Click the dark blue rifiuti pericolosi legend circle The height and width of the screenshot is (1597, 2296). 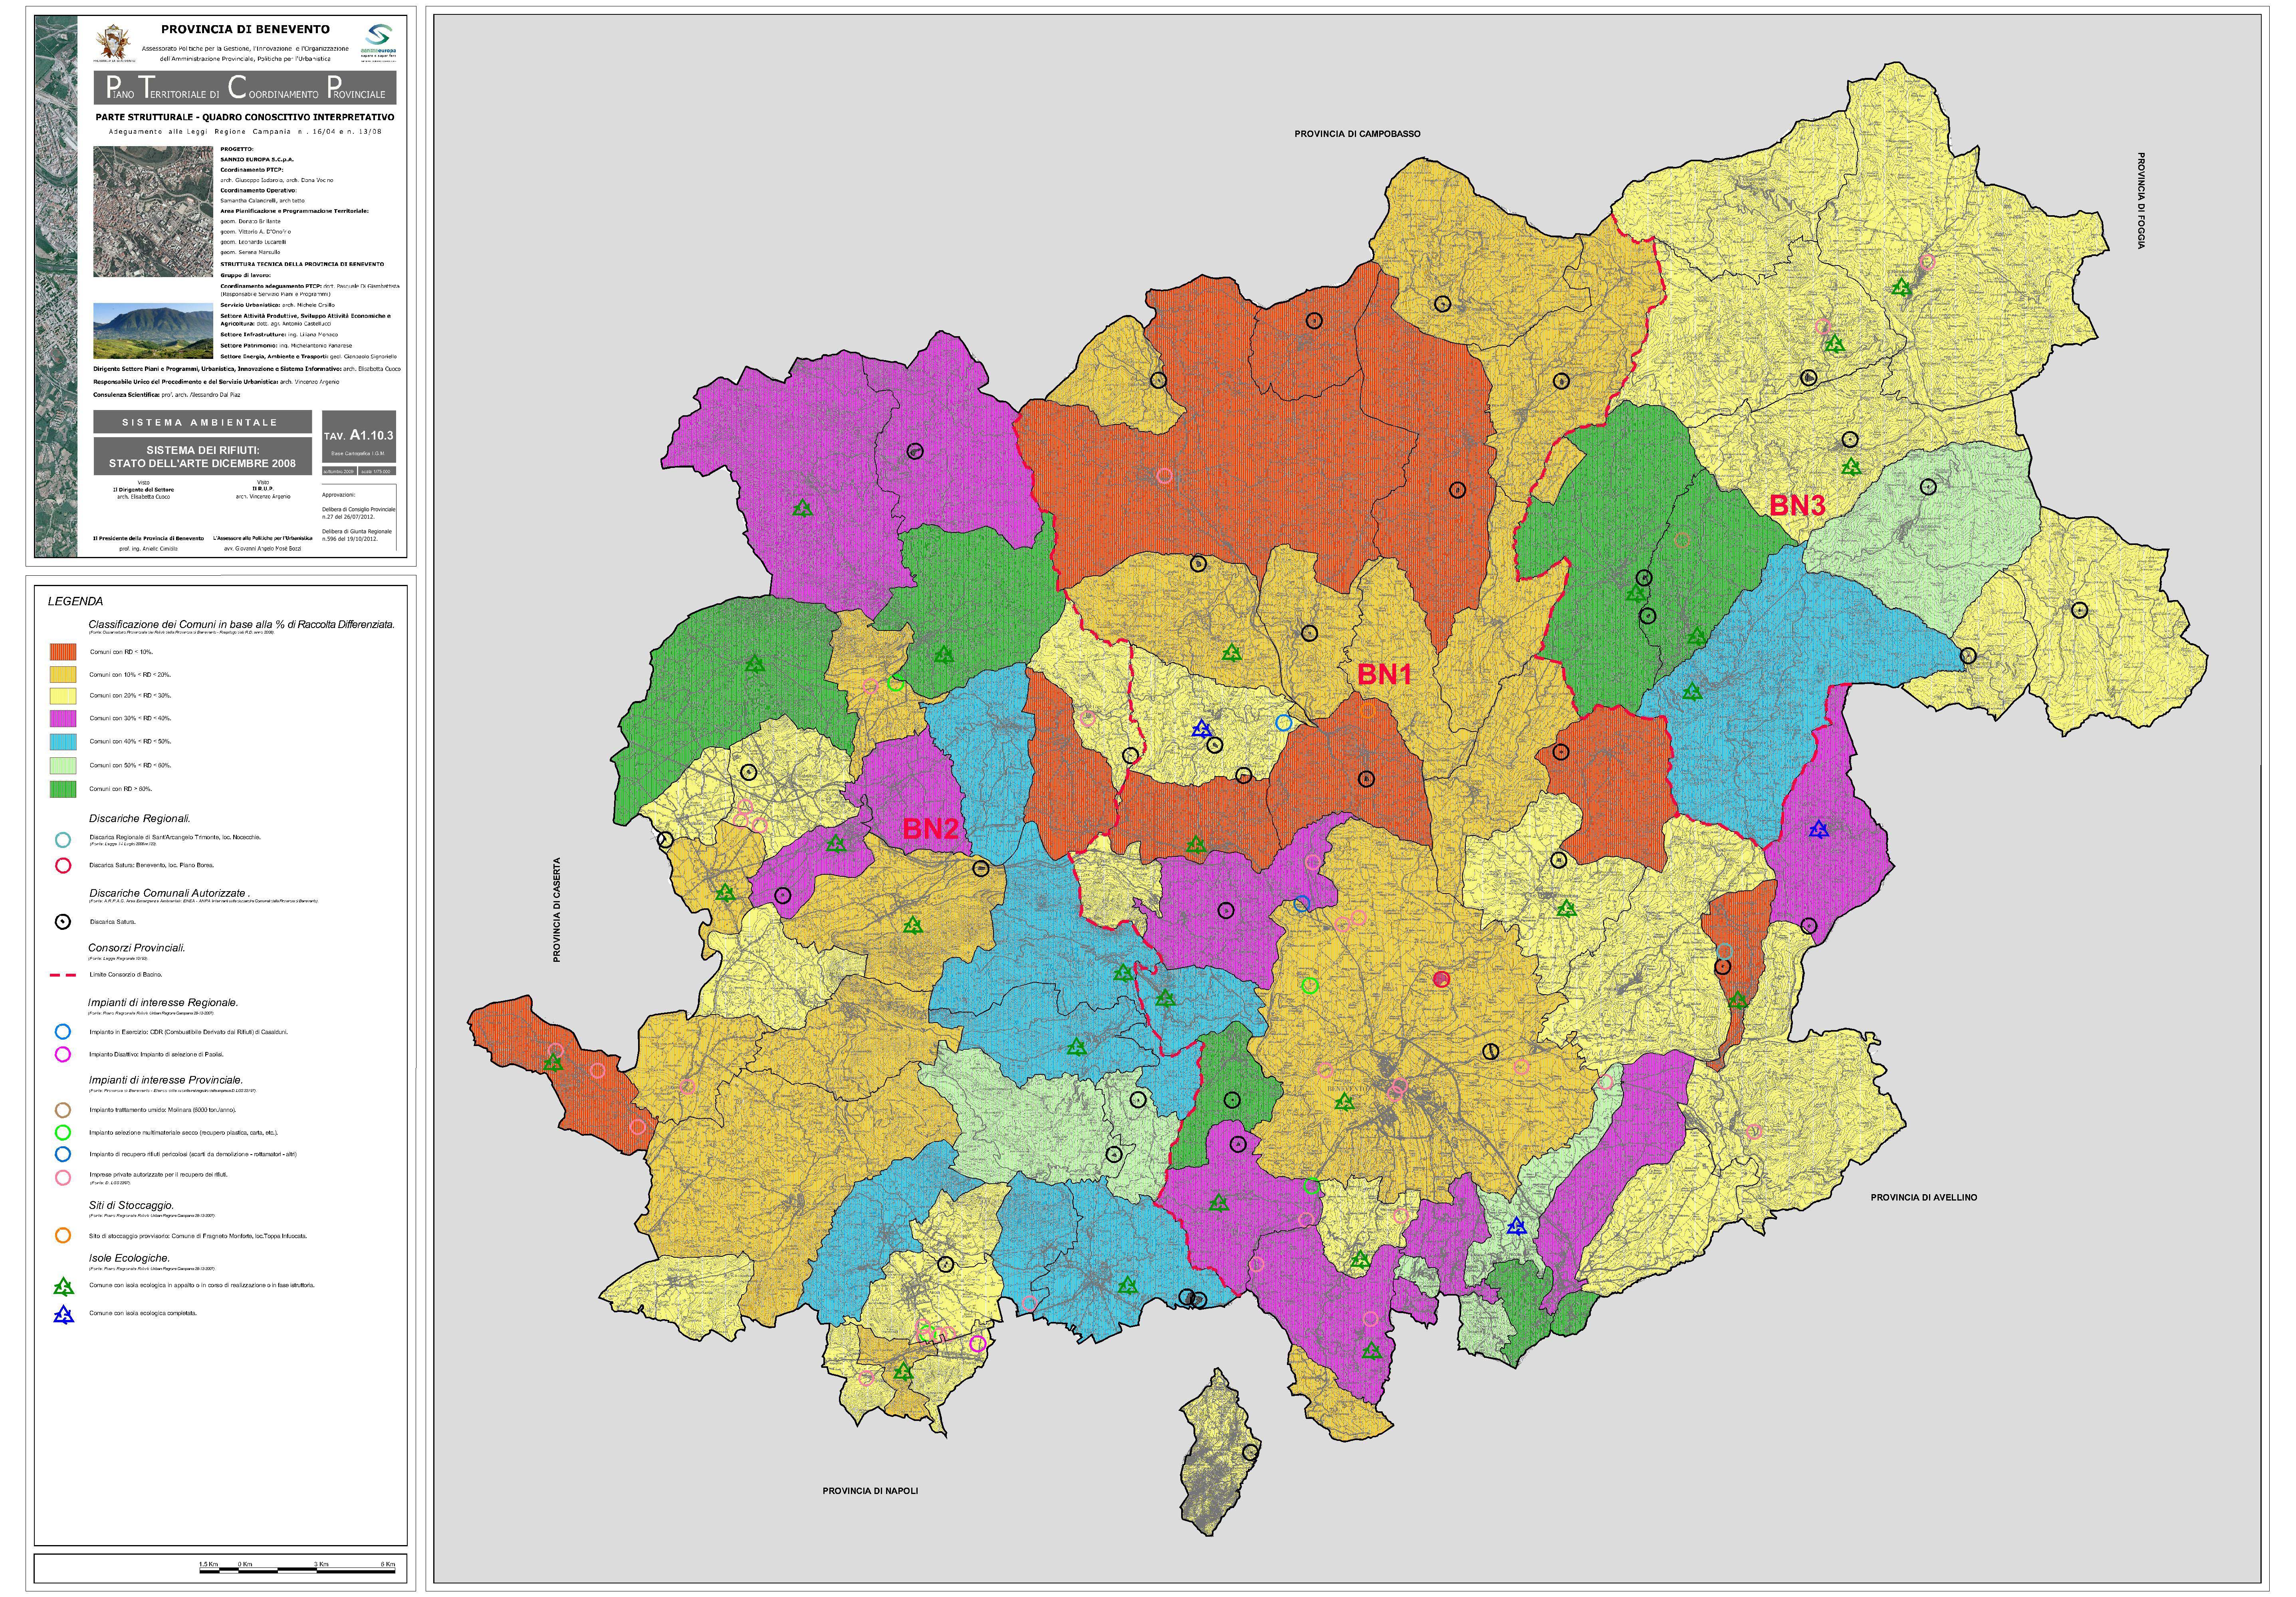coord(63,1154)
